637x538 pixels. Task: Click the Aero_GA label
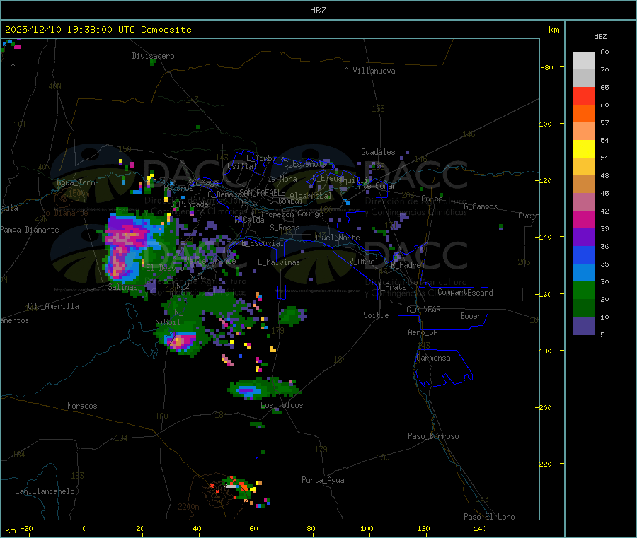click(x=423, y=332)
